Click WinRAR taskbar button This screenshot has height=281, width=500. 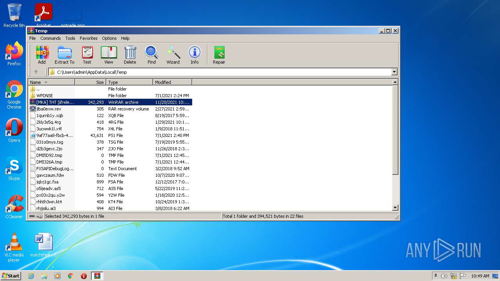(97, 276)
